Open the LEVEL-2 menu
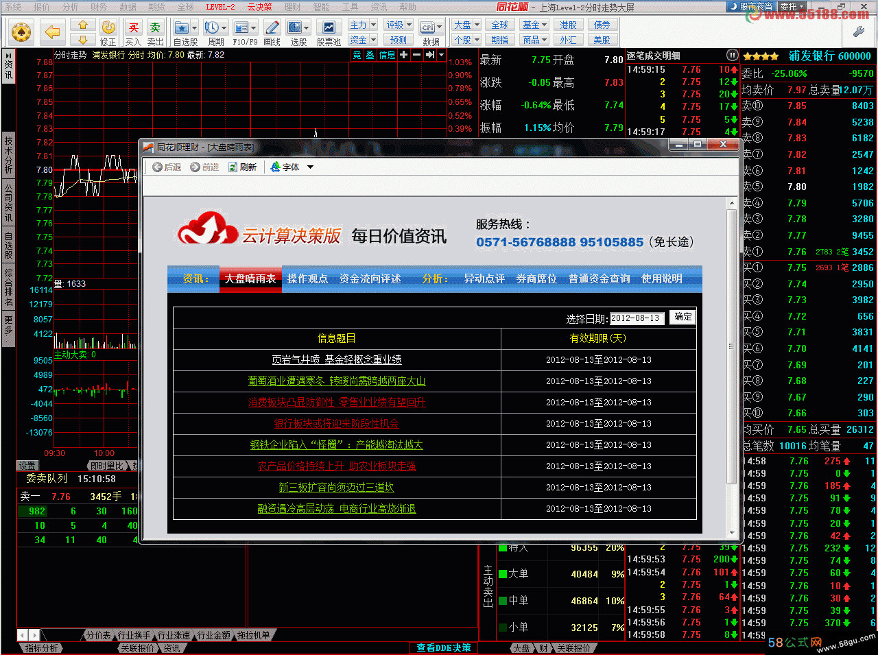The image size is (878, 655). pos(220,7)
